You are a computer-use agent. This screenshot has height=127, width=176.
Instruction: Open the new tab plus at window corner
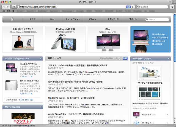[174, 2]
